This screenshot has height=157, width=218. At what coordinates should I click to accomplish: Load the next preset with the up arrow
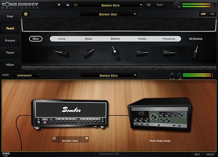pos(68,5)
